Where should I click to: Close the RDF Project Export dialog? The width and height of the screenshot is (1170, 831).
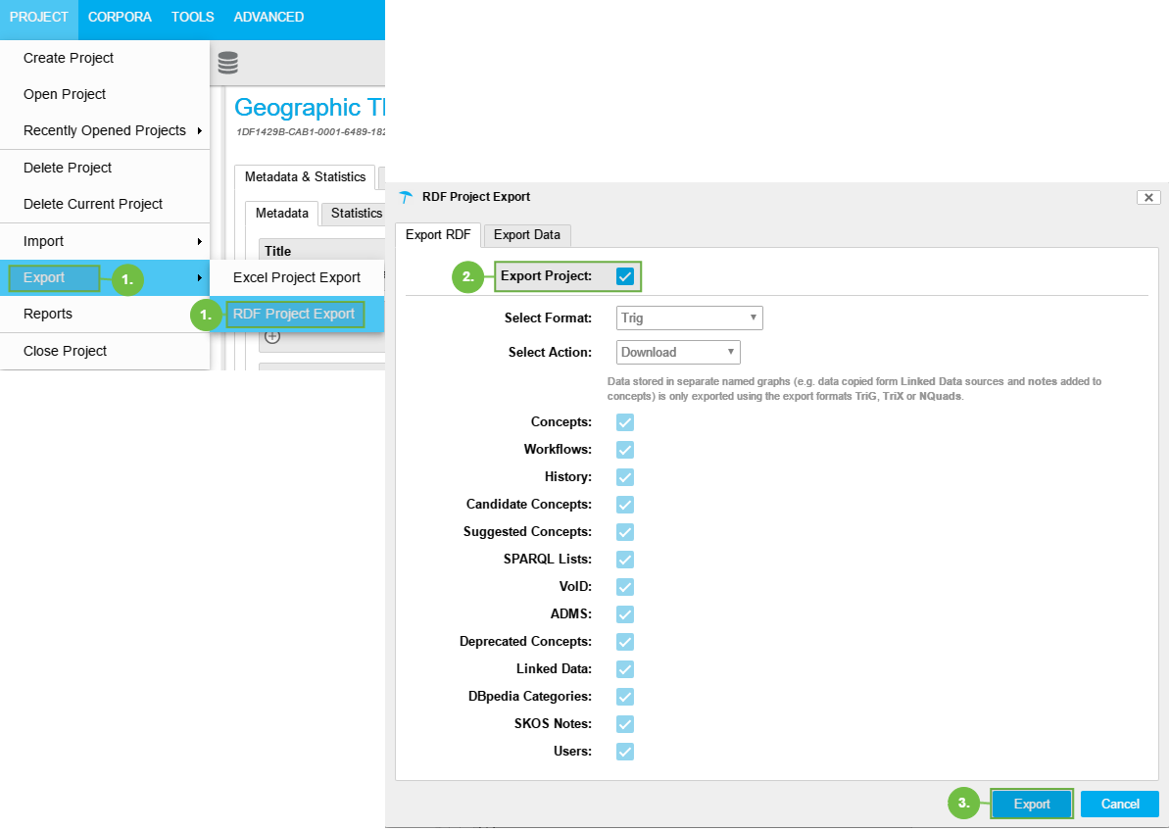click(1148, 197)
